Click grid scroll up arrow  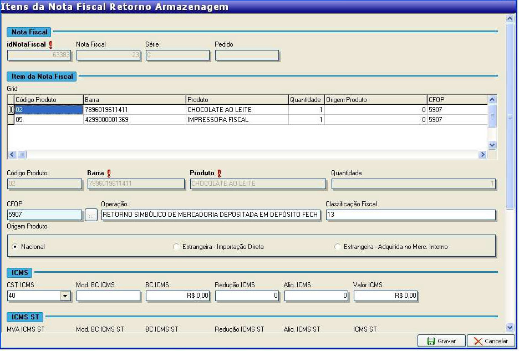492,99
